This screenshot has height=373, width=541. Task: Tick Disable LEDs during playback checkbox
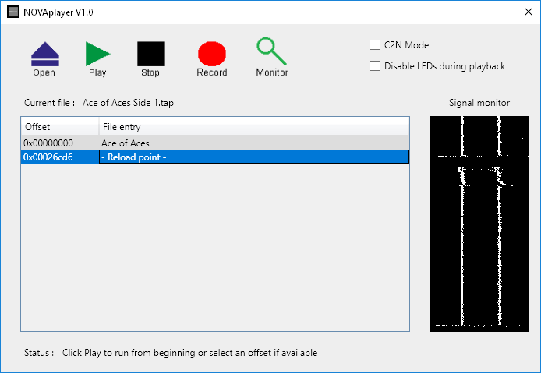[375, 66]
